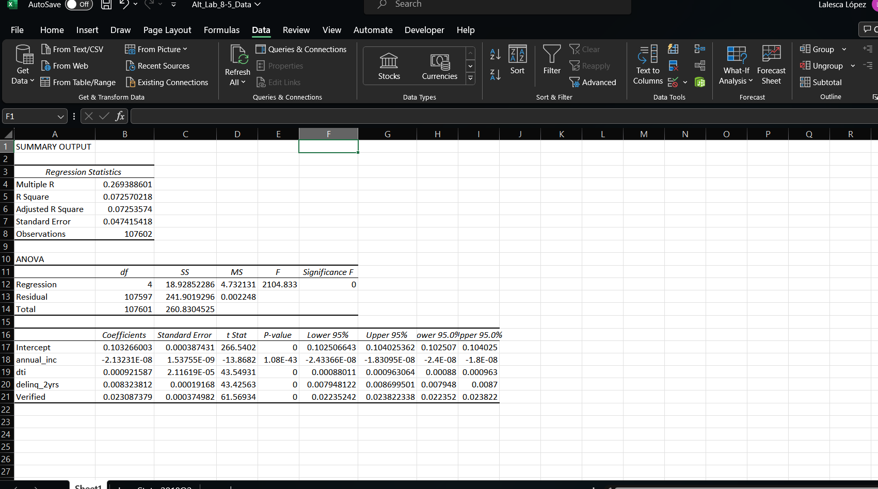Open Manage Data Model icon
This screenshot has width=878, height=489.
(x=700, y=82)
